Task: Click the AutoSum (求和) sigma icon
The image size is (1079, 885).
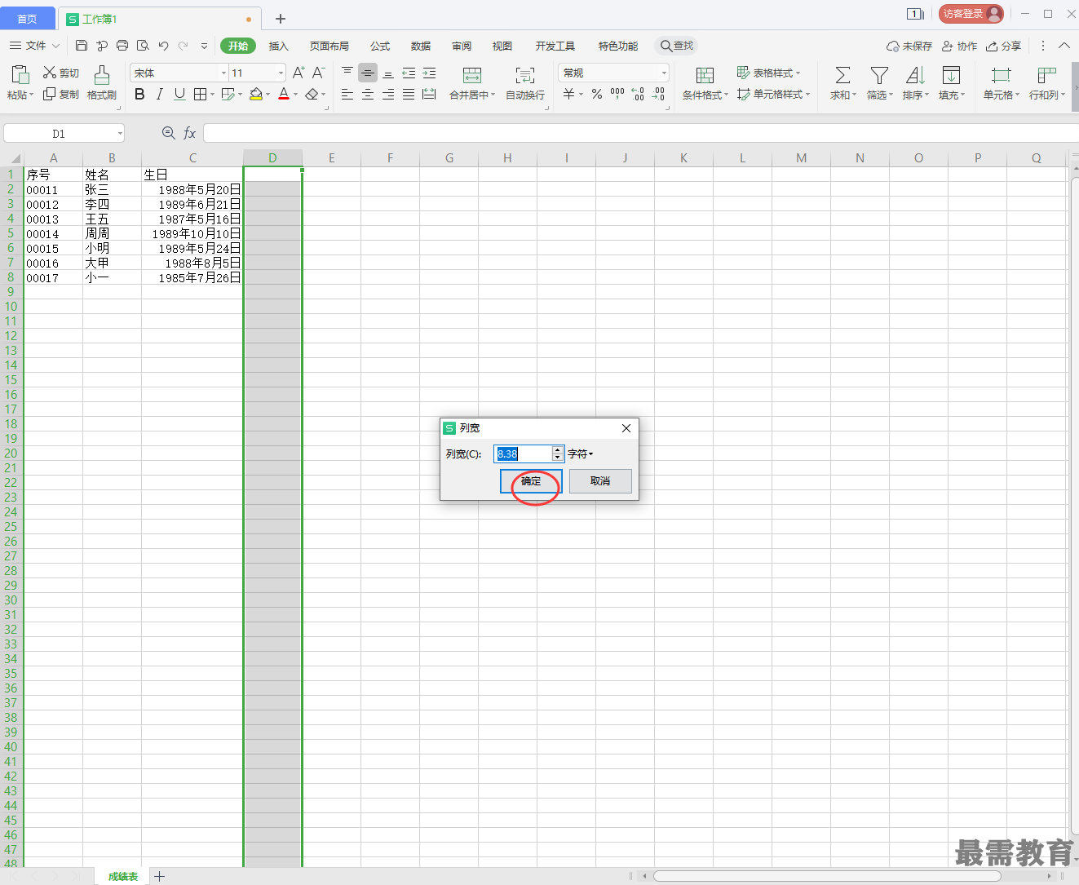Action: [x=842, y=75]
